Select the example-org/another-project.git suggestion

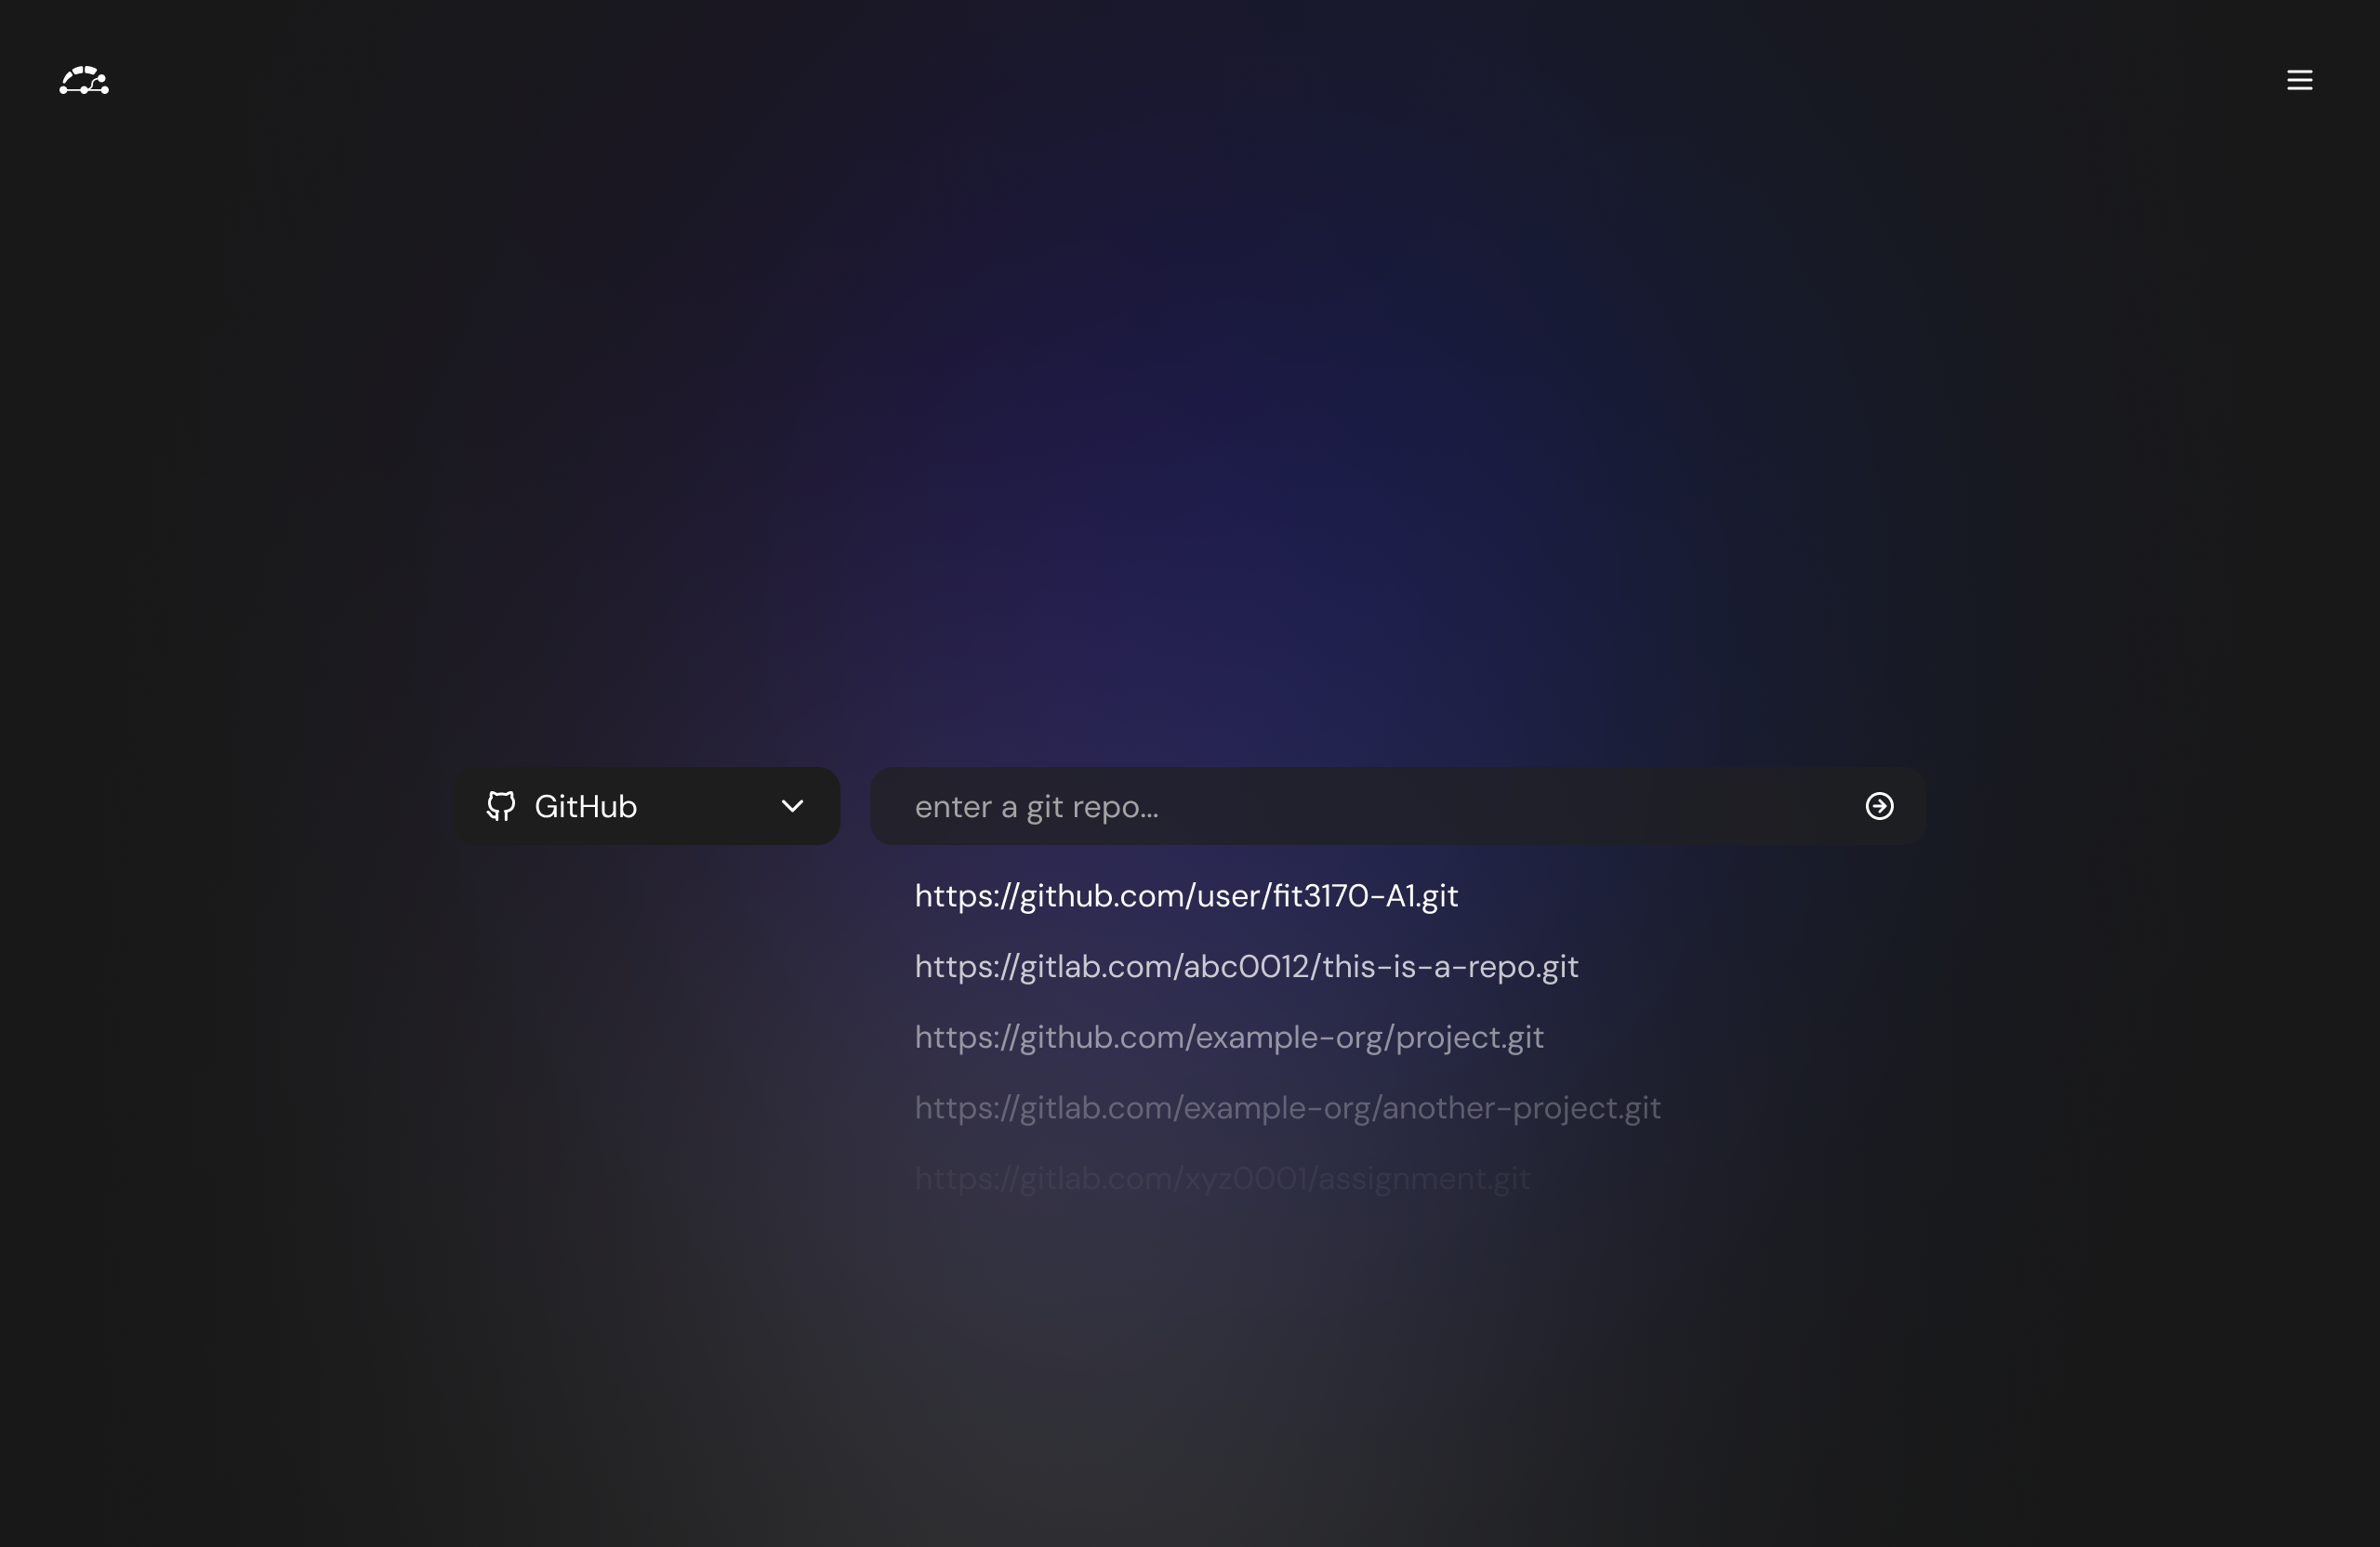(x=1287, y=1108)
